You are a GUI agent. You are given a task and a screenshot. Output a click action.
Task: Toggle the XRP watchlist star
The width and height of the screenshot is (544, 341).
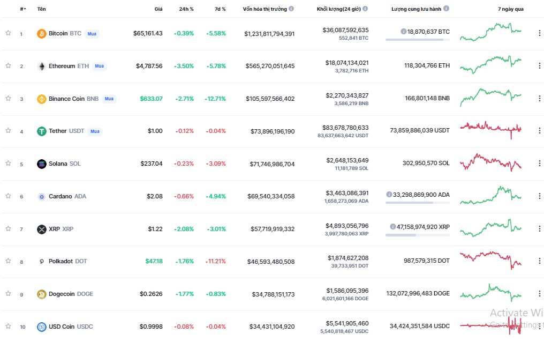coord(8,228)
